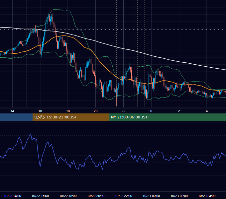This screenshot has width=226, height=199.
Task: Click the 10/22 20:00 time label
Action: point(96,196)
